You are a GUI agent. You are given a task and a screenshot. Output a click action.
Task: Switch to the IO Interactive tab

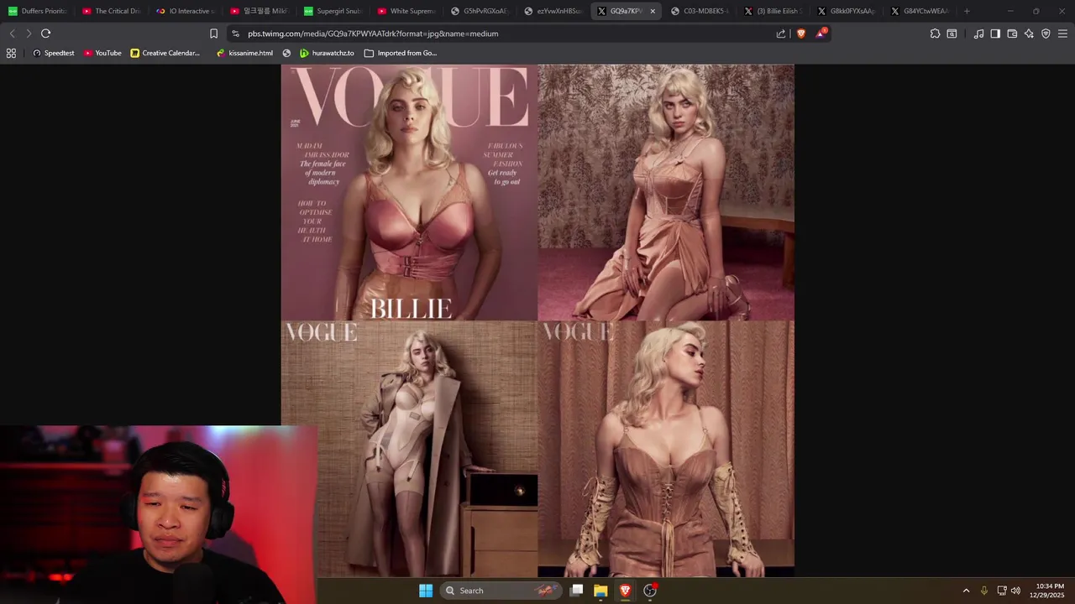[186, 11]
